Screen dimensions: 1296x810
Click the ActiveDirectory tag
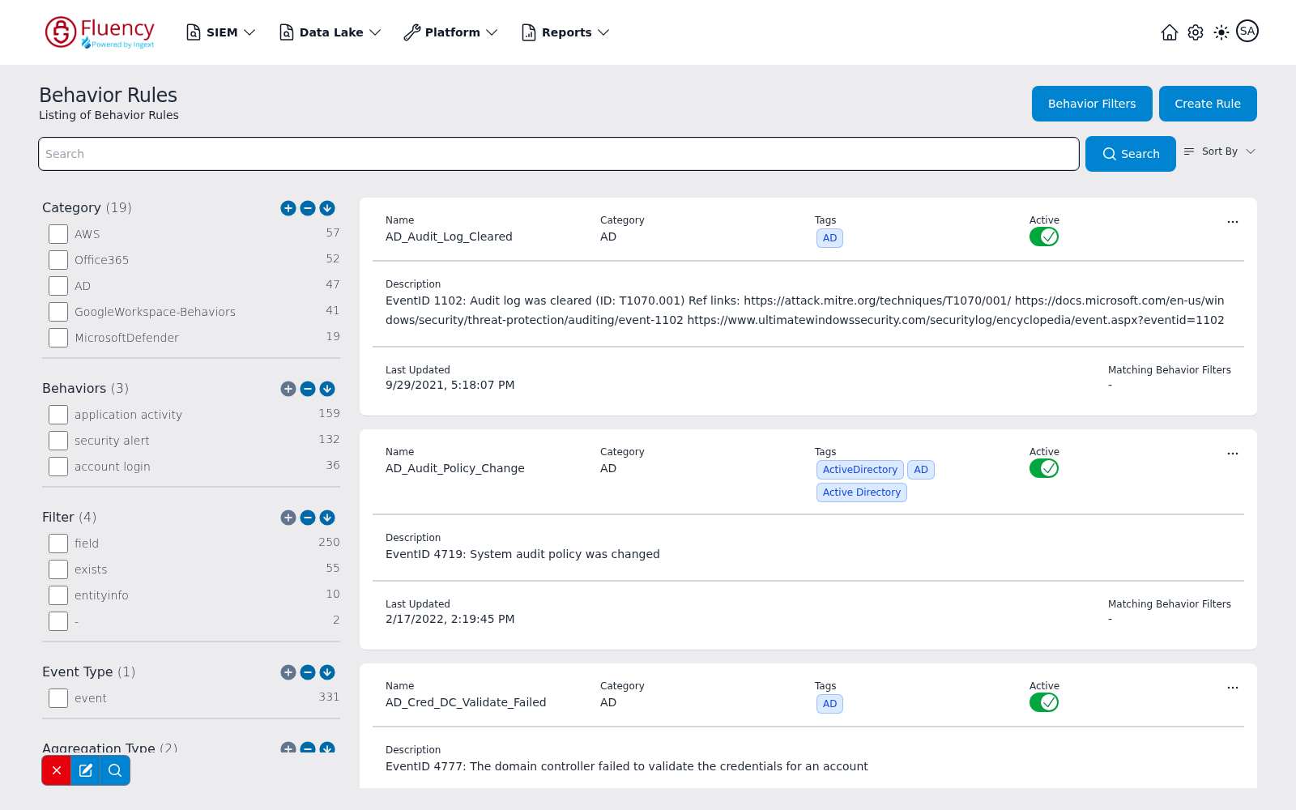point(860,470)
